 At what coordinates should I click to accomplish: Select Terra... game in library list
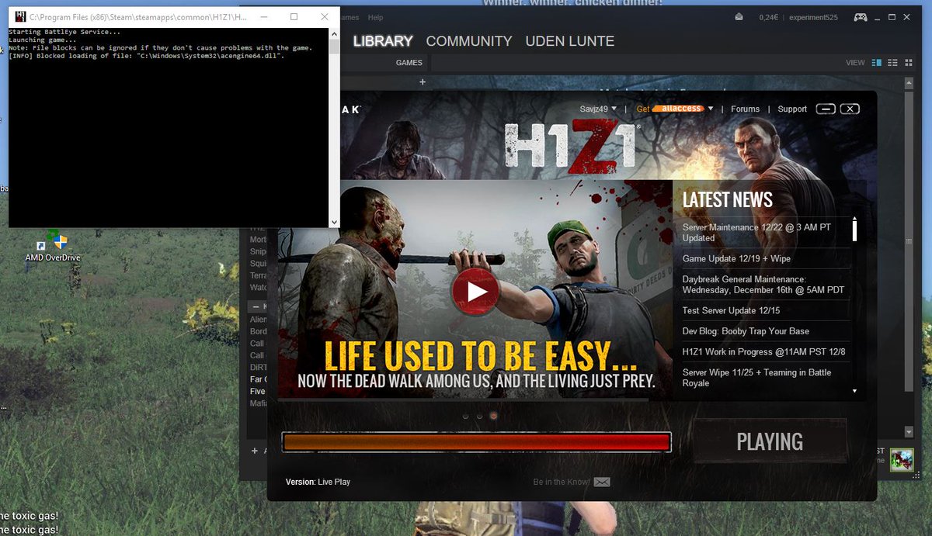point(257,275)
